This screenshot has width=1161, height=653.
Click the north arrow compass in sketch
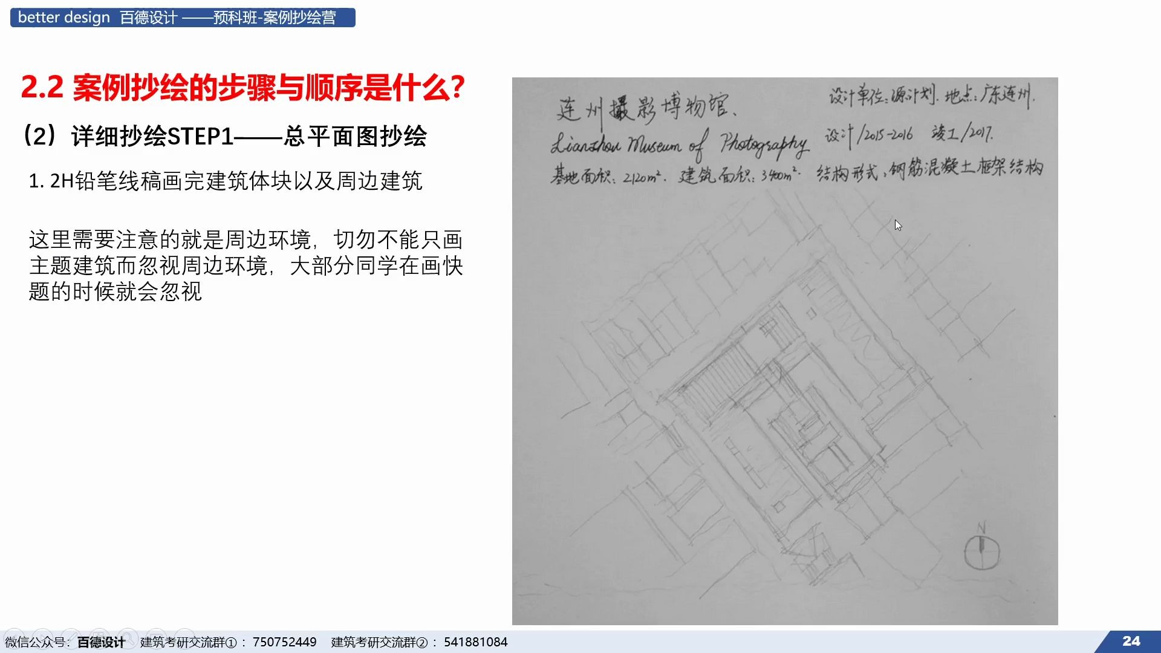[981, 547]
